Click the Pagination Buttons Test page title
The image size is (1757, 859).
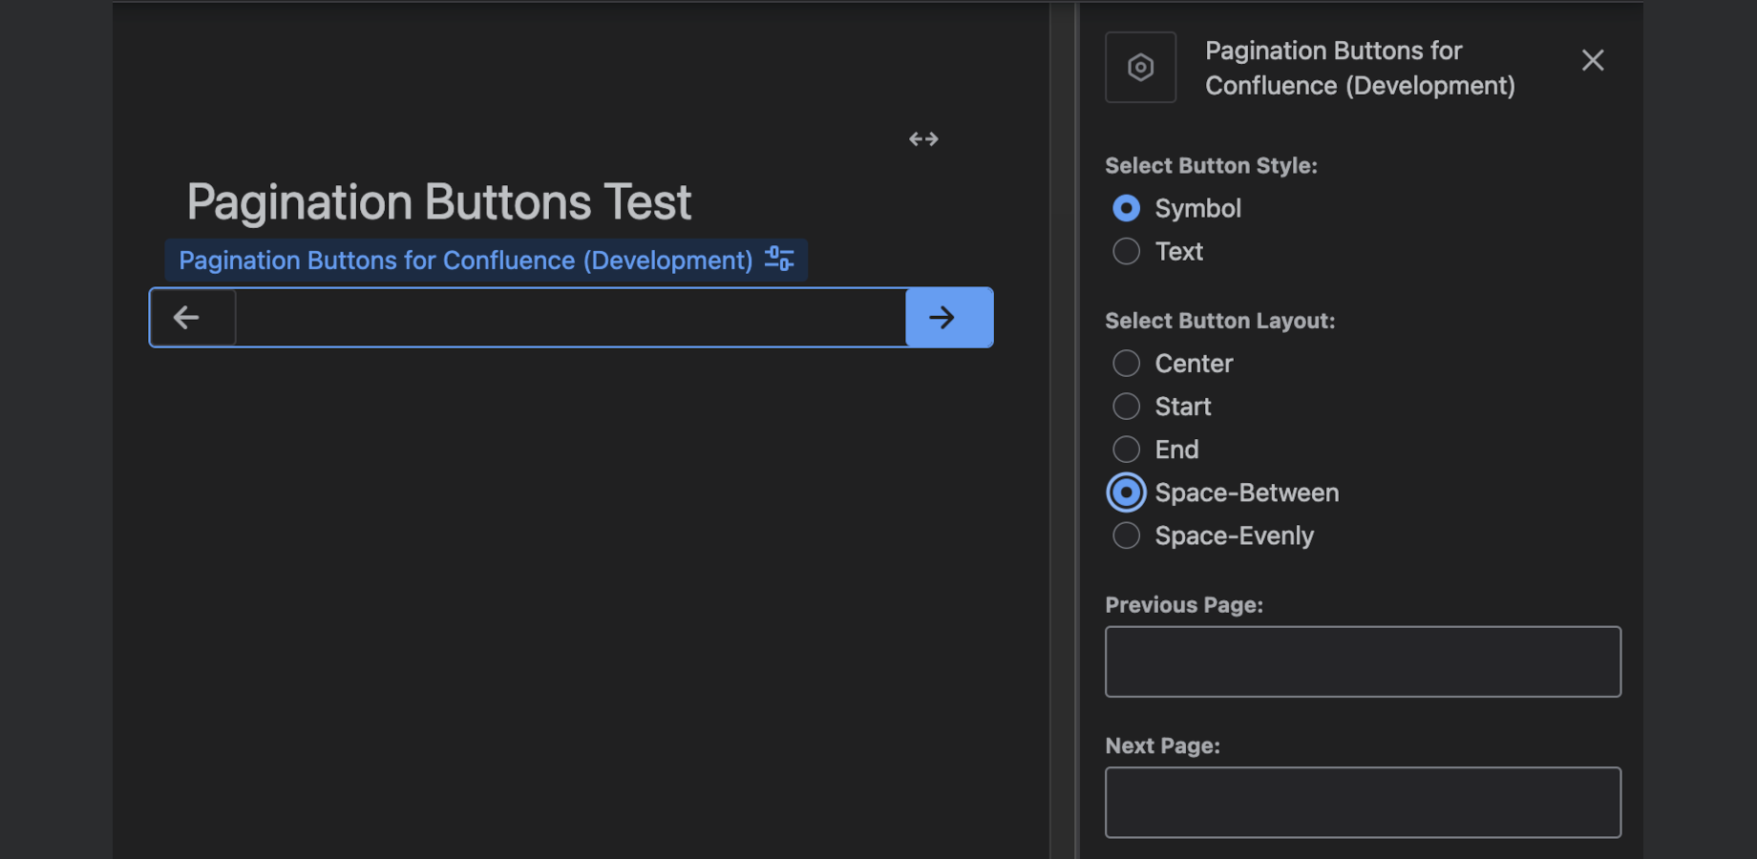point(438,202)
